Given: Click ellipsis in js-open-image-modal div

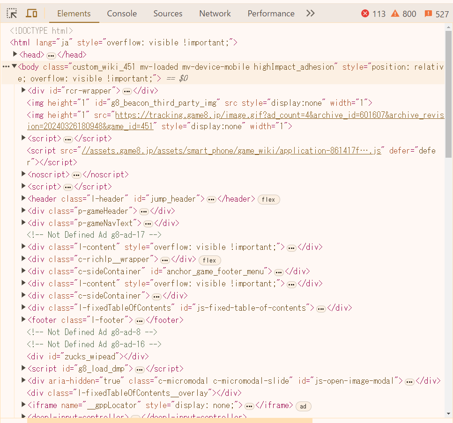Looking at the screenshot, I should 409,382.
